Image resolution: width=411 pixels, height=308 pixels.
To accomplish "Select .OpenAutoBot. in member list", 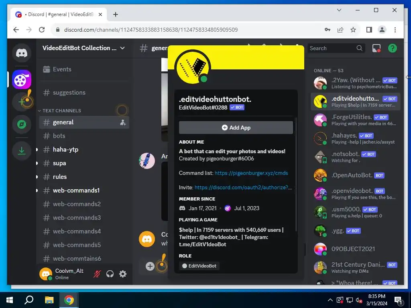I will click(356, 175).
